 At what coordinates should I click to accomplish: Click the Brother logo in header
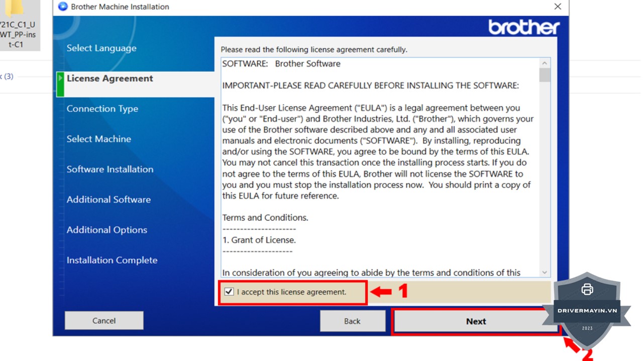[524, 27]
